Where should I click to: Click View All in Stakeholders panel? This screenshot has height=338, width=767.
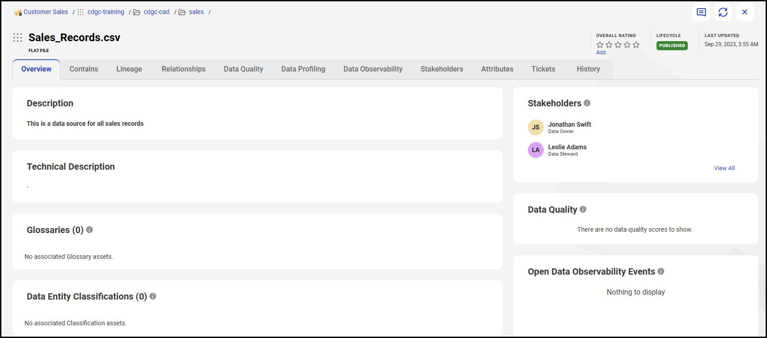point(724,168)
